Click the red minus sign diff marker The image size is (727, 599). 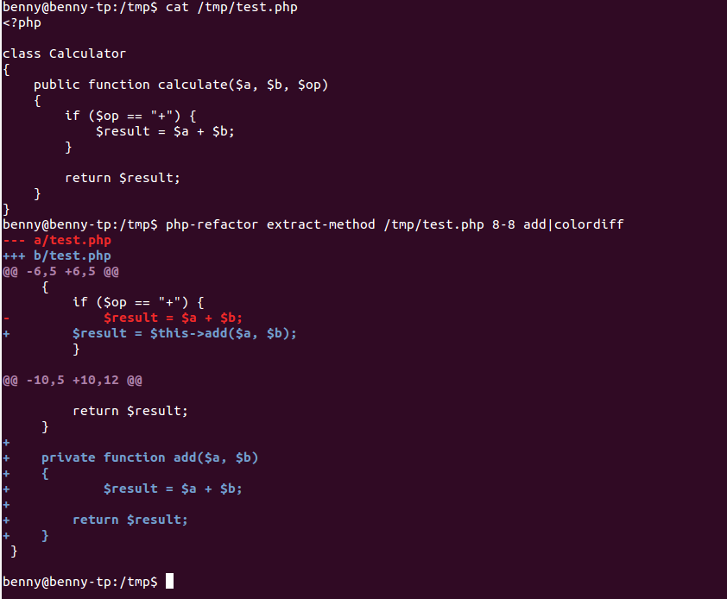pos(7,318)
